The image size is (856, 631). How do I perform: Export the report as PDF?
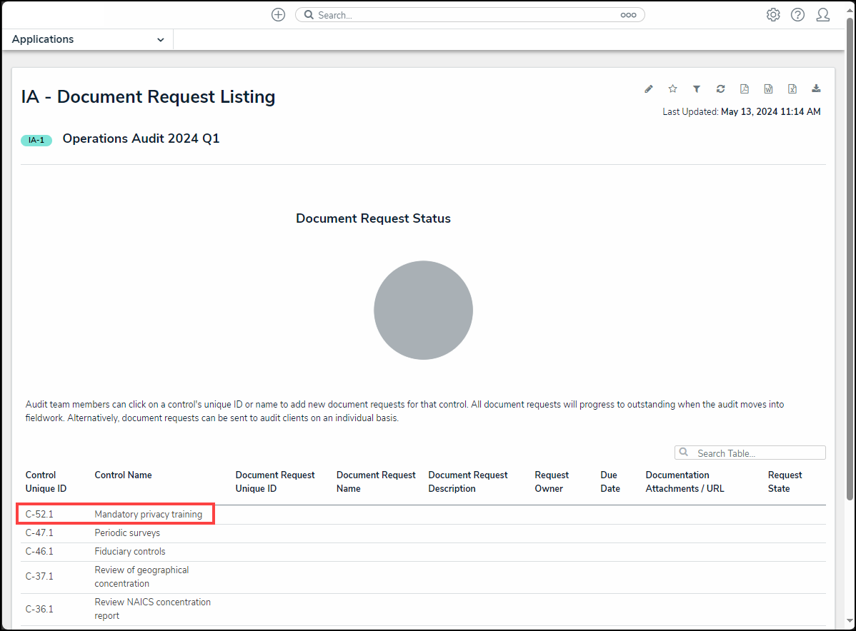(x=745, y=89)
